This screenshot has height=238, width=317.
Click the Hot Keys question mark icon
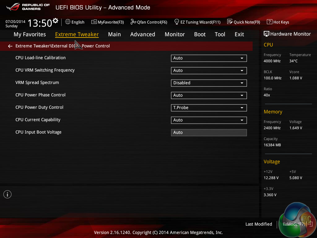click(270, 22)
